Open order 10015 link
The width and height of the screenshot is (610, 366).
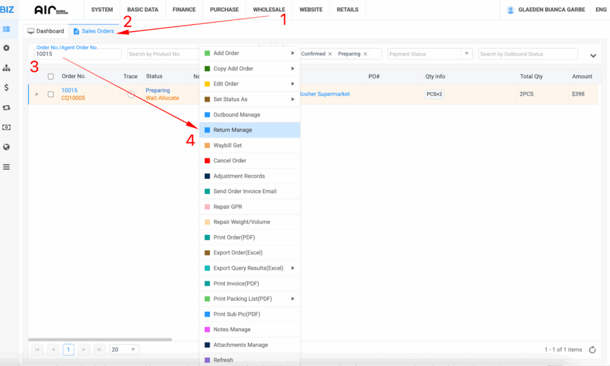(69, 90)
